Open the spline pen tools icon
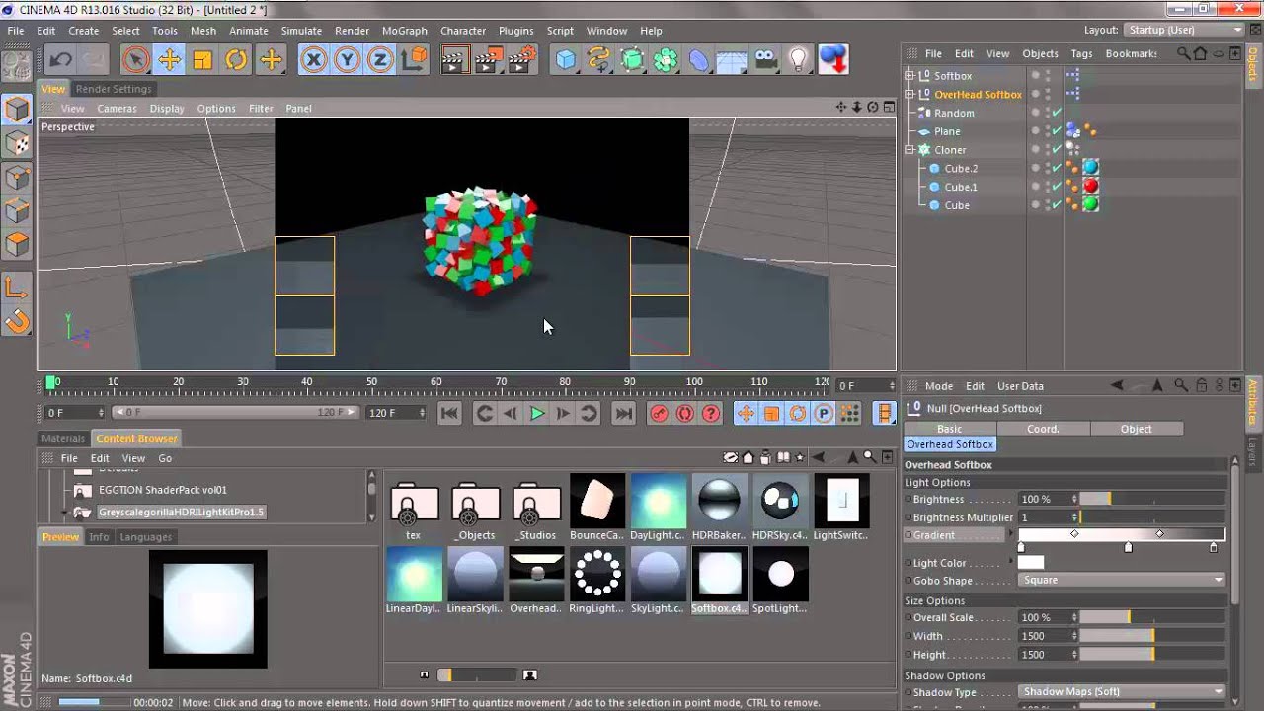 (x=598, y=60)
